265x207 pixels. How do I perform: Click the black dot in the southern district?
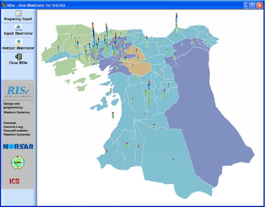173,159
